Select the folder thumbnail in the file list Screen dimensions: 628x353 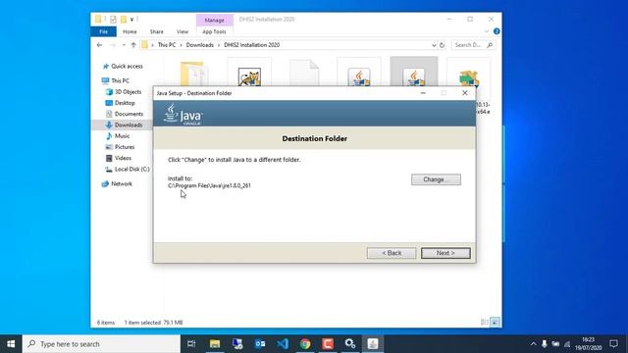click(x=193, y=74)
